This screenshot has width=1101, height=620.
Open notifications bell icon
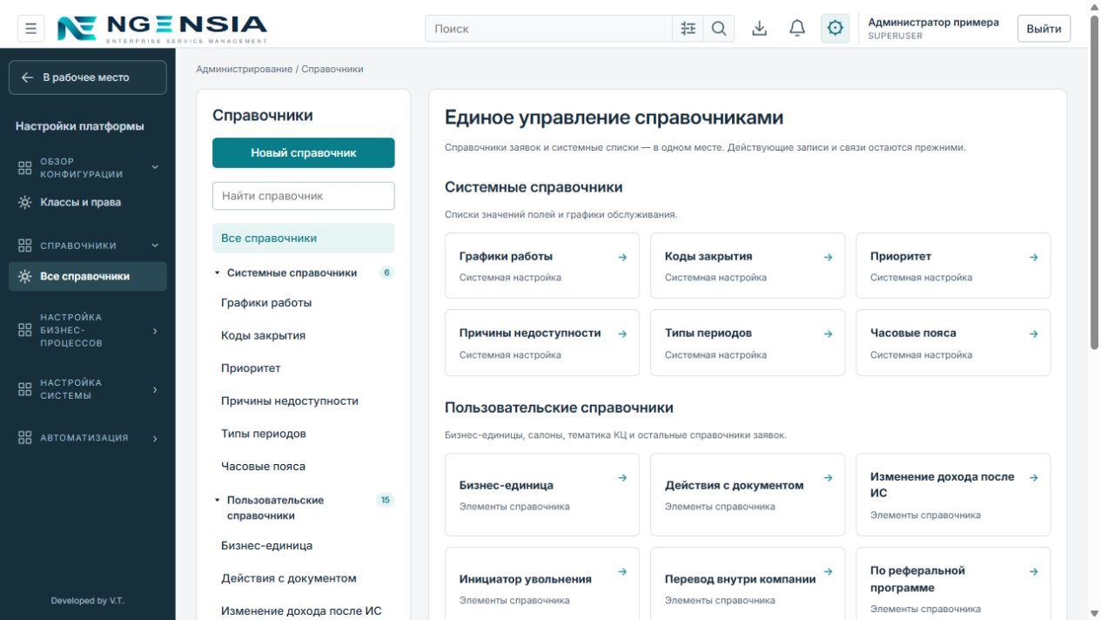point(797,29)
